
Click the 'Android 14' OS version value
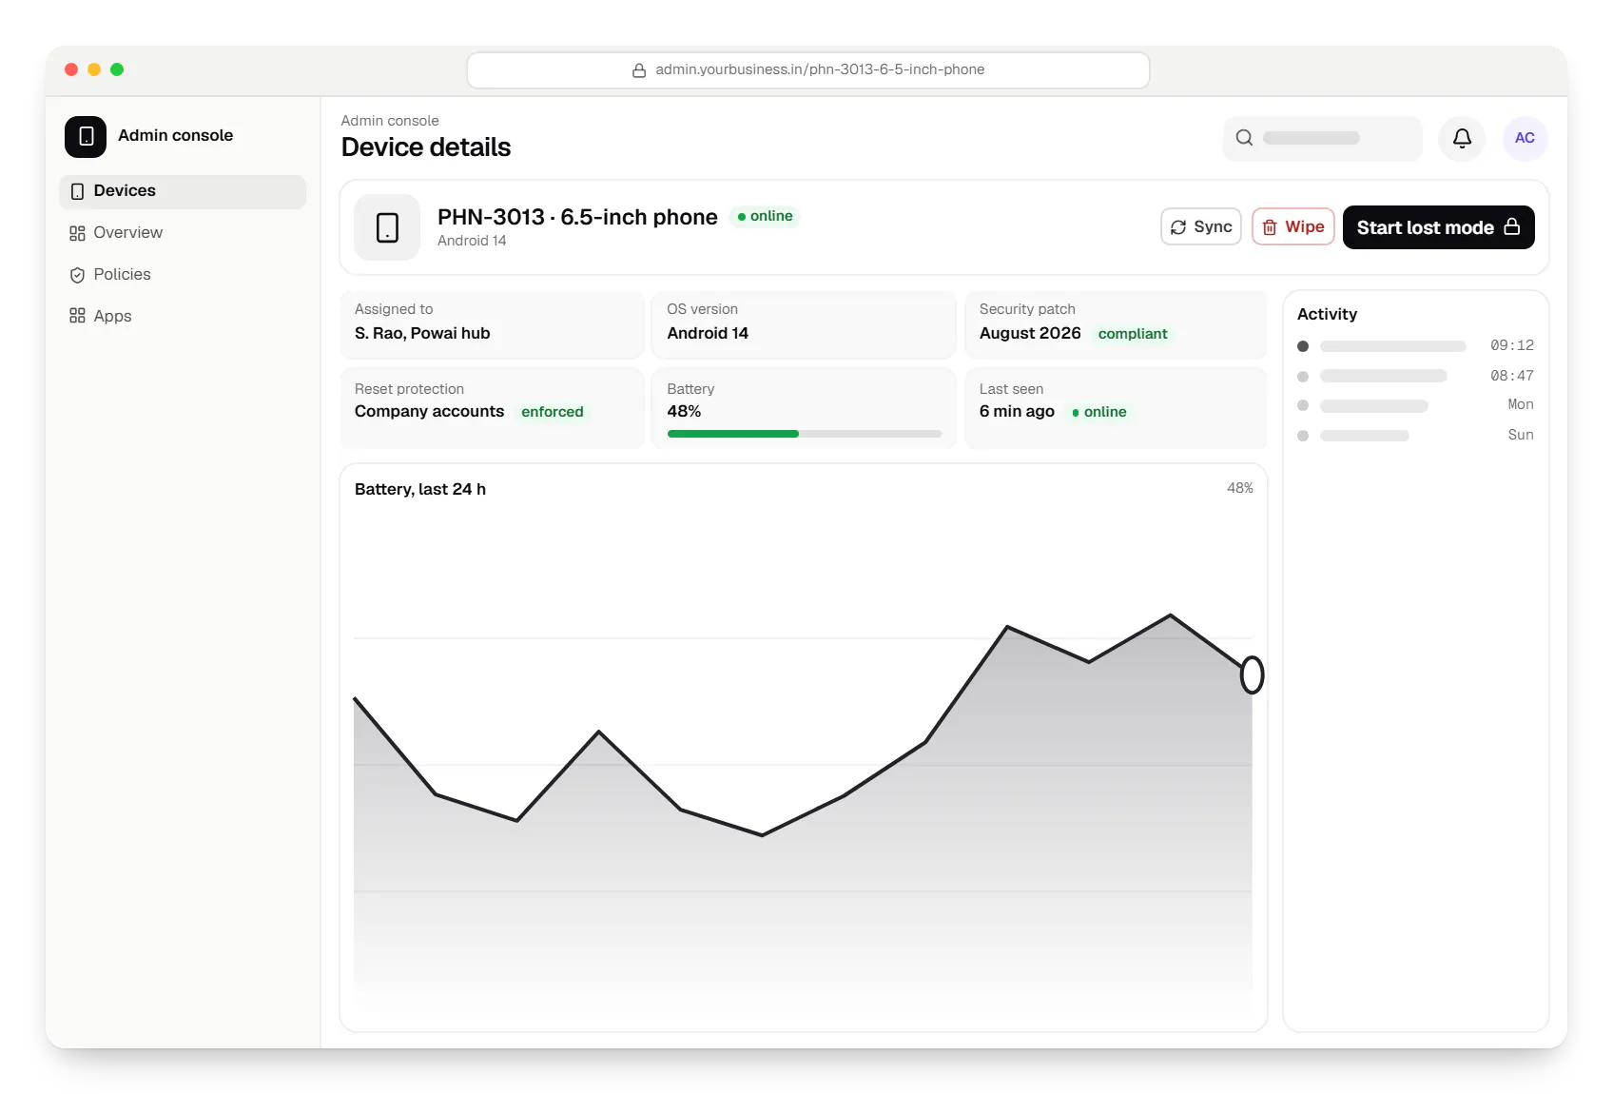(708, 334)
